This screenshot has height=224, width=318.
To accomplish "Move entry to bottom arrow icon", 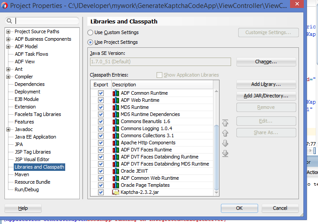I will coord(225,153).
